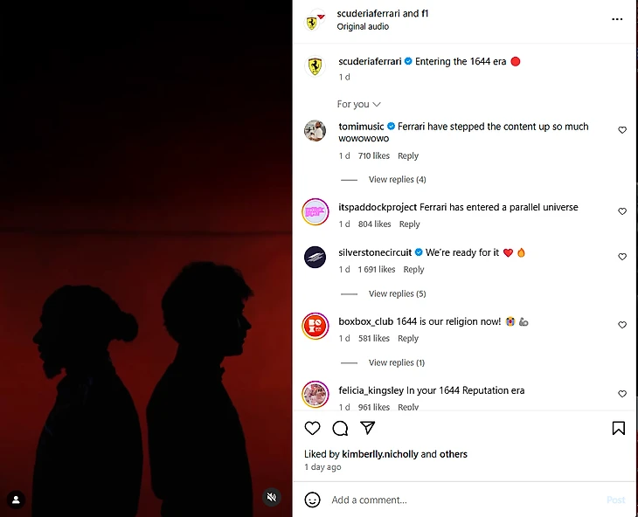This screenshot has height=517, width=638.
Task: Expand View replies (1) under boxbox_club
Action: 396,362
